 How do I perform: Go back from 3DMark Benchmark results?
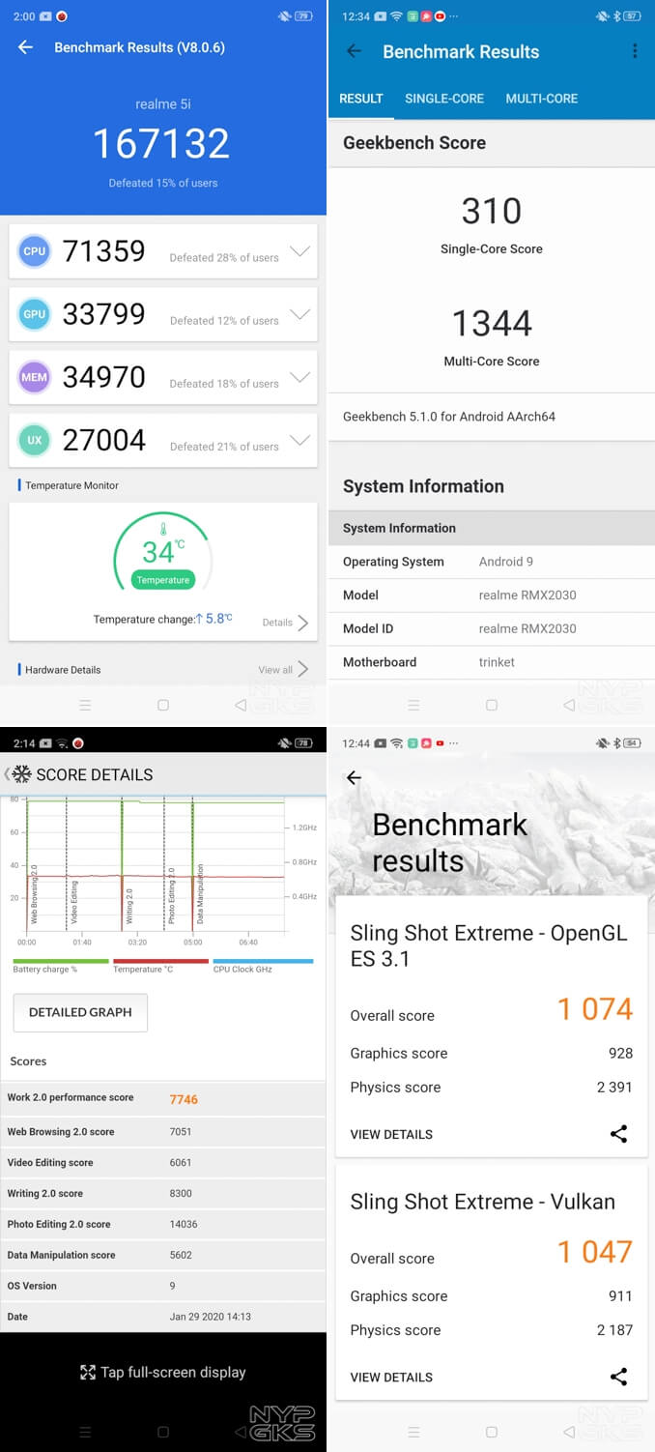click(355, 777)
